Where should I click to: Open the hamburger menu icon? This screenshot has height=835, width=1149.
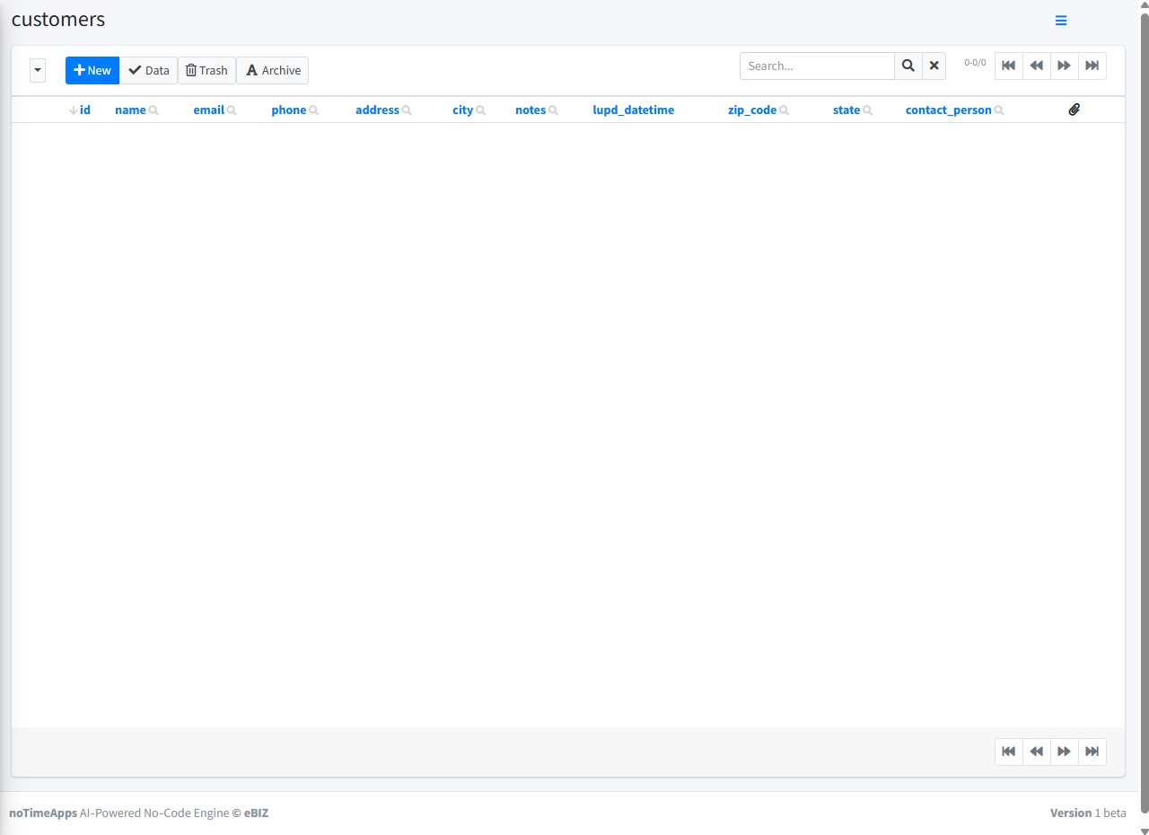tap(1061, 21)
